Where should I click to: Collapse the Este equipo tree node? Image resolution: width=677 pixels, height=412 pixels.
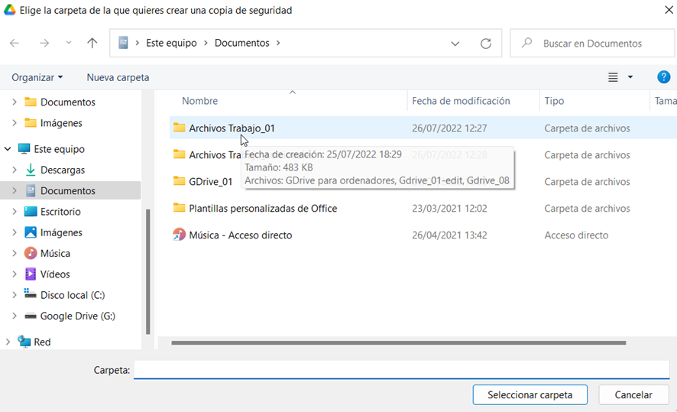8,149
